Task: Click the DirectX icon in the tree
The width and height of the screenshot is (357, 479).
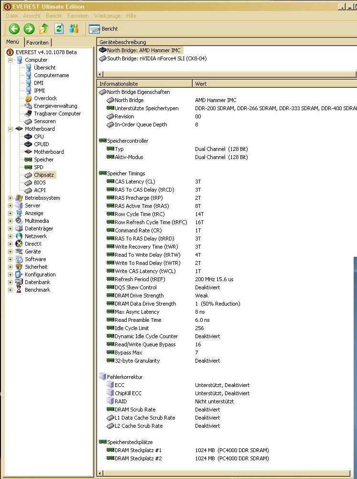Action: coord(19,244)
